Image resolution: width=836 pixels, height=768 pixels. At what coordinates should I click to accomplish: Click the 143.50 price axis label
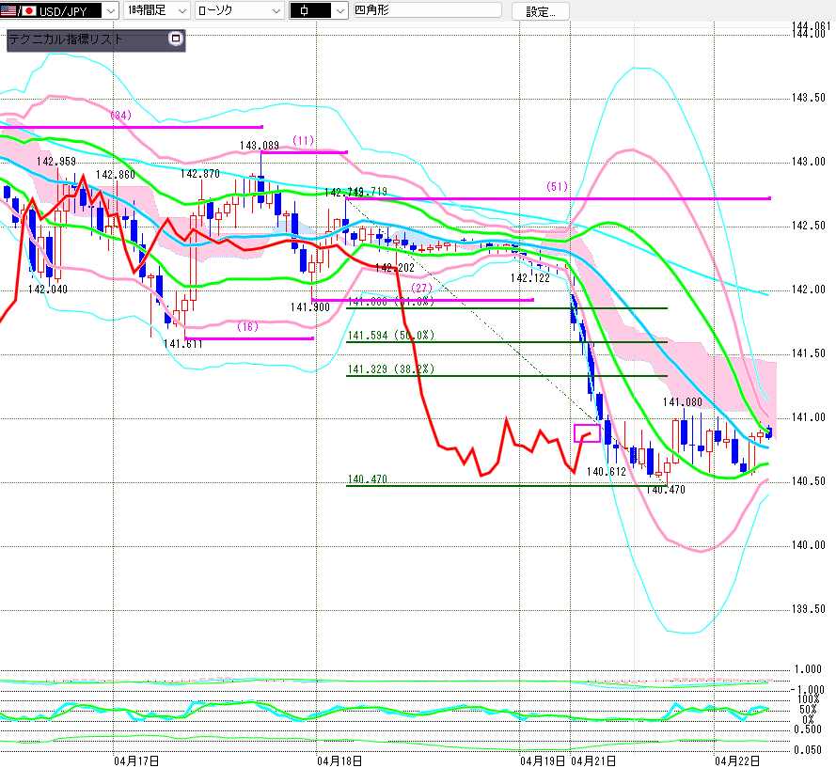[809, 98]
